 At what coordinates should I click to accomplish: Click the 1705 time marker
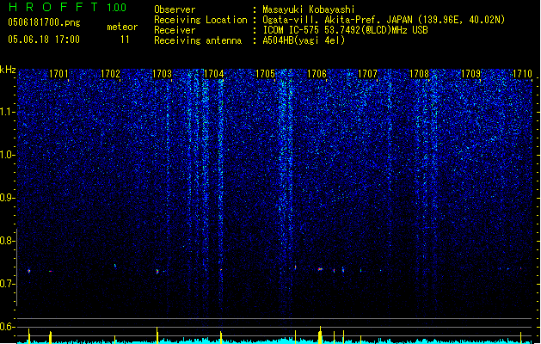(x=265, y=74)
